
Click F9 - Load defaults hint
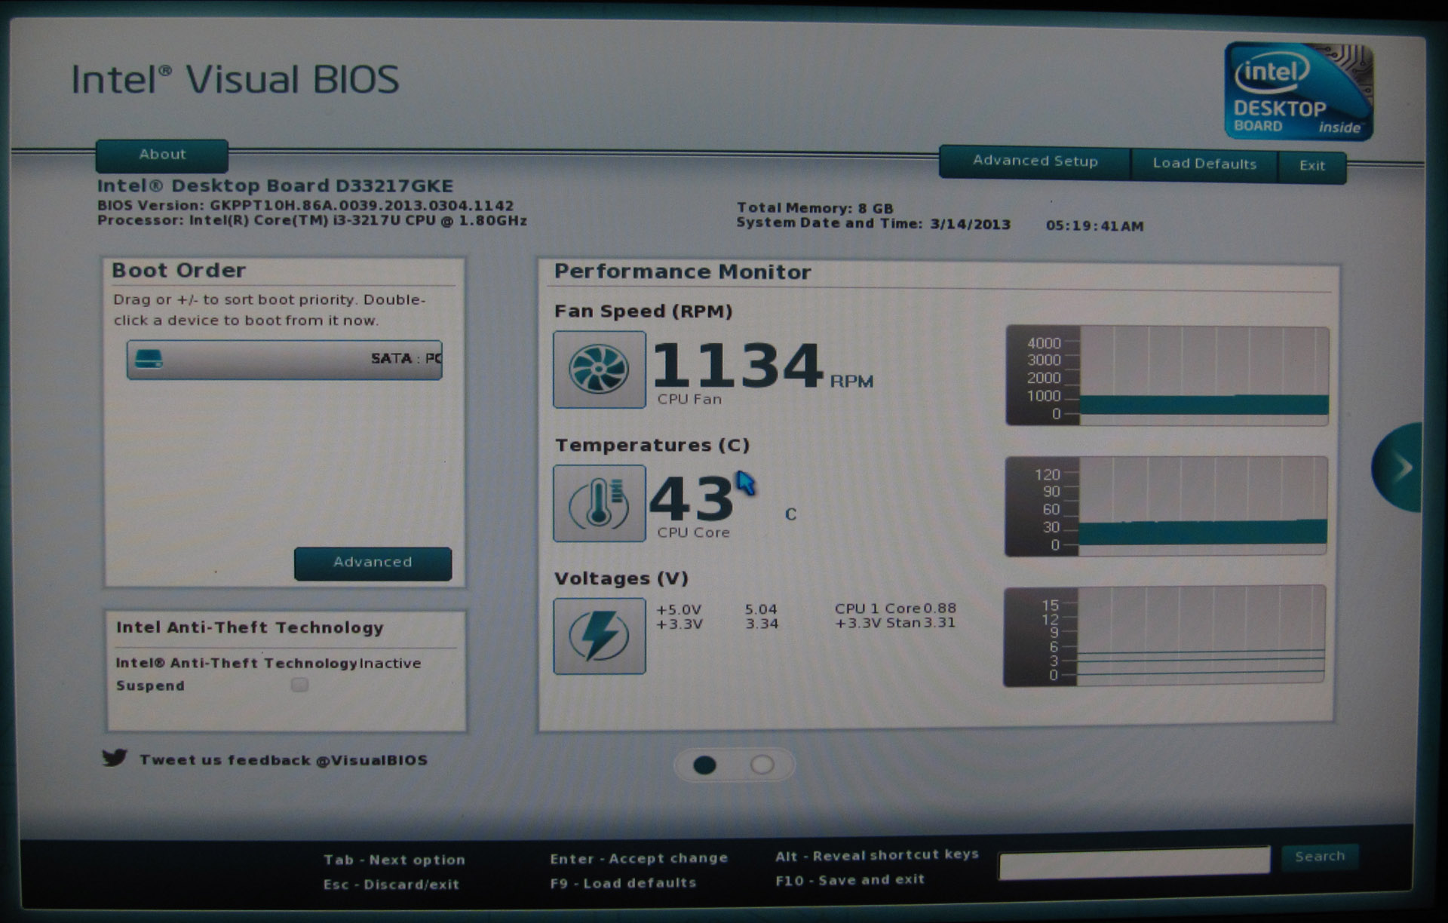(x=623, y=882)
